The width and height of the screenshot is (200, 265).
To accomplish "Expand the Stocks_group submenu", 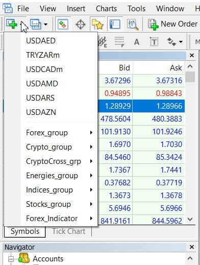I will coord(51,204).
